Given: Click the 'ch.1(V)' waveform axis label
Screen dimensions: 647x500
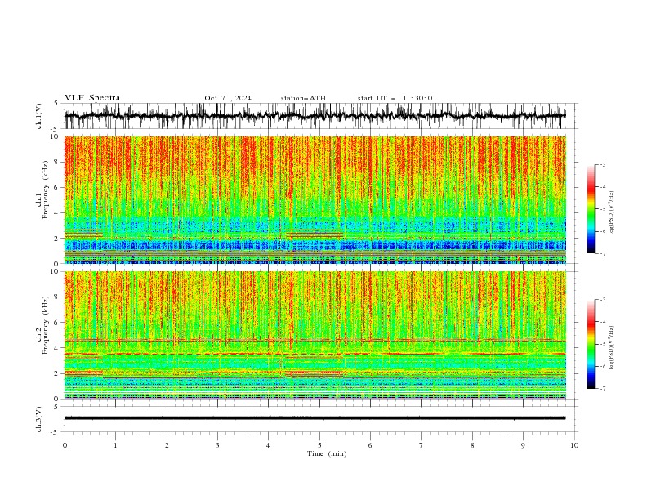Looking at the screenshot, I should point(39,116).
